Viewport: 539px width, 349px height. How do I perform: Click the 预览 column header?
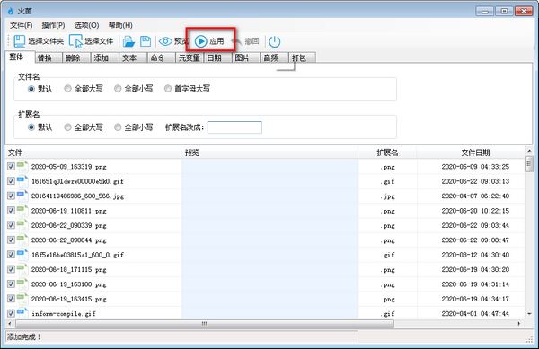click(x=269, y=153)
